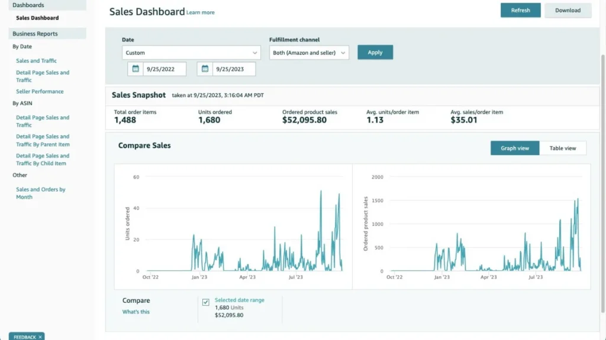
Task: Uncheck the Selected date range checkbox
Action: click(x=206, y=302)
